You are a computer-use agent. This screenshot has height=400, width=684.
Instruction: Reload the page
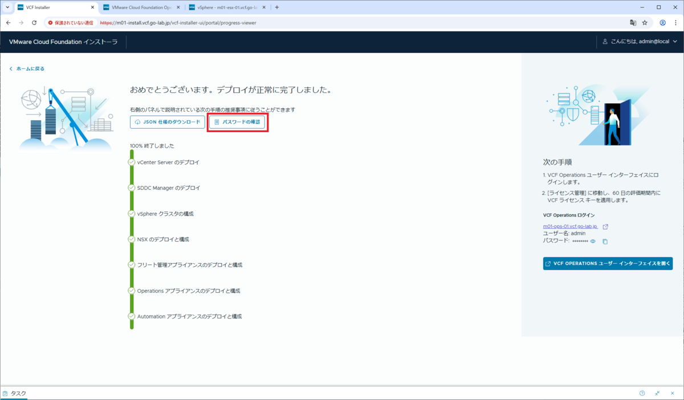tap(34, 23)
